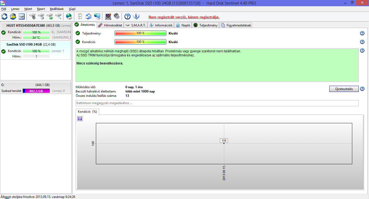The width and height of the screenshot is (369, 199).
Task: Open the Riport menu
Action: (x=41, y=9)
